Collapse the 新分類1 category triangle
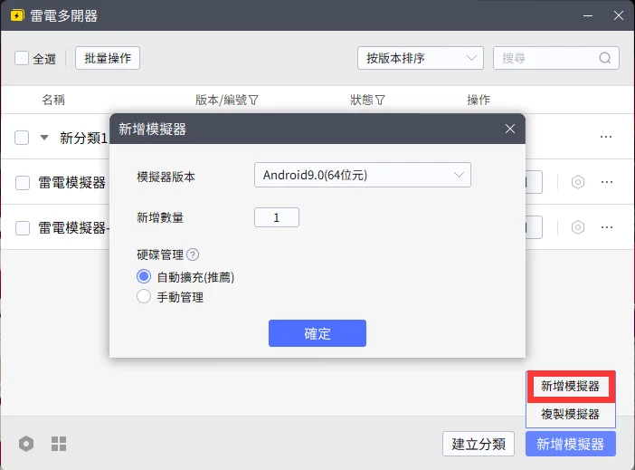Viewport: 635px width, 470px height. point(44,138)
